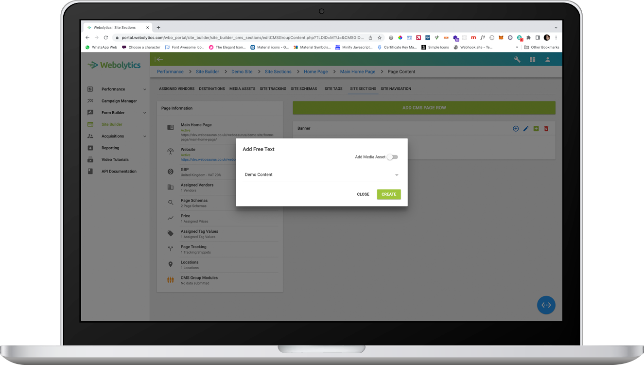Switch to DESTINATIONS tab
This screenshot has width=644, height=379.
pyautogui.click(x=212, y=89)
